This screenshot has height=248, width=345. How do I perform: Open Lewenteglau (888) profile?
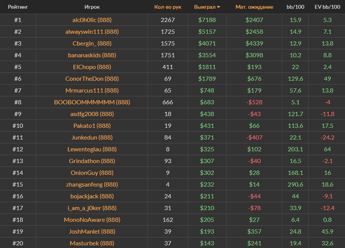92,149
